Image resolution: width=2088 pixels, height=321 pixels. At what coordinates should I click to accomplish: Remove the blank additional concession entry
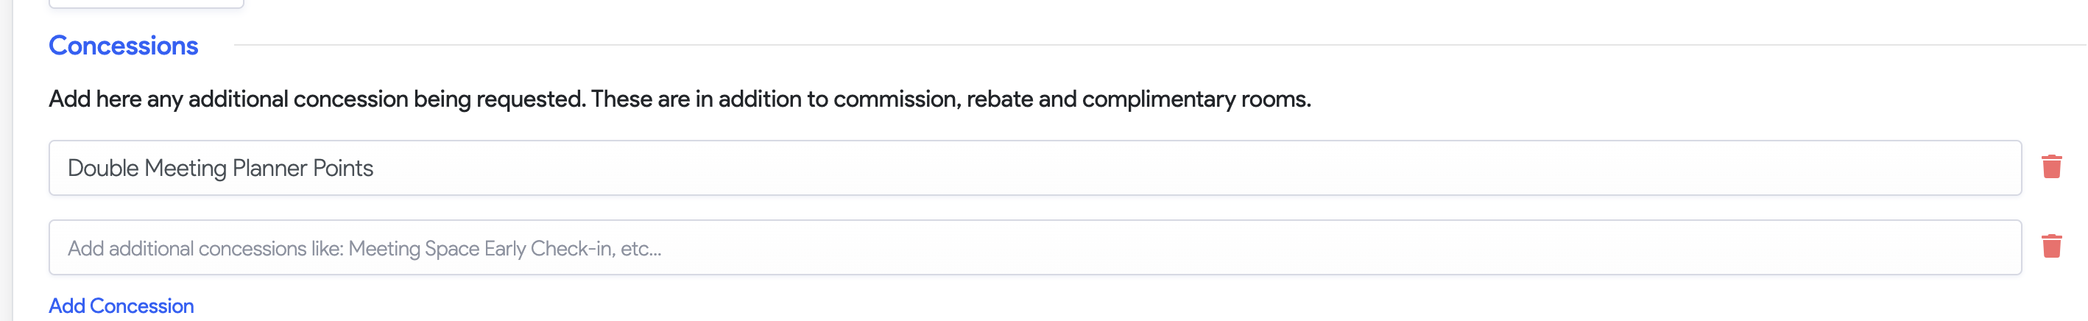2050,247
